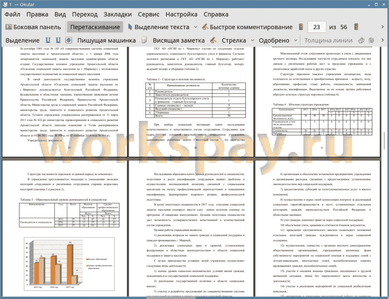This screenshot has height=299, width=389.
Task: Toggle the Боковая панель sidebar button
Action: 33,27
